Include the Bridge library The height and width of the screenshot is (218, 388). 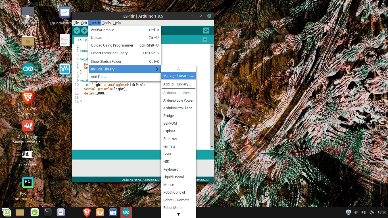pos(178,116)
